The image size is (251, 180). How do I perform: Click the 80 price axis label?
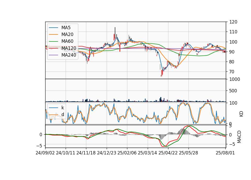coord(232,62)
